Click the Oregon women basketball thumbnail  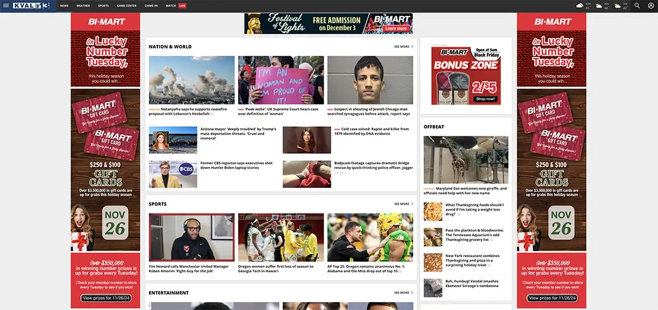[281, 238]
